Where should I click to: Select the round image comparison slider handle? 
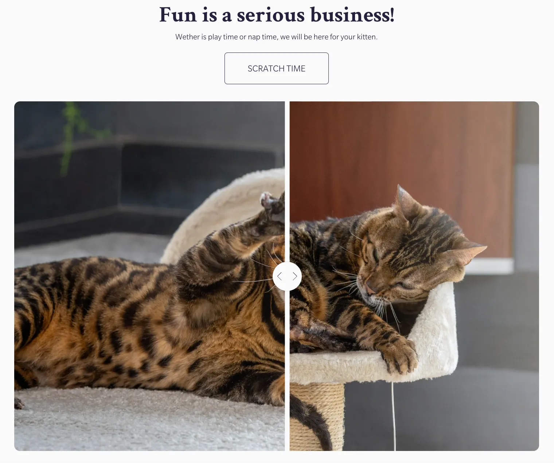point(287,276)
